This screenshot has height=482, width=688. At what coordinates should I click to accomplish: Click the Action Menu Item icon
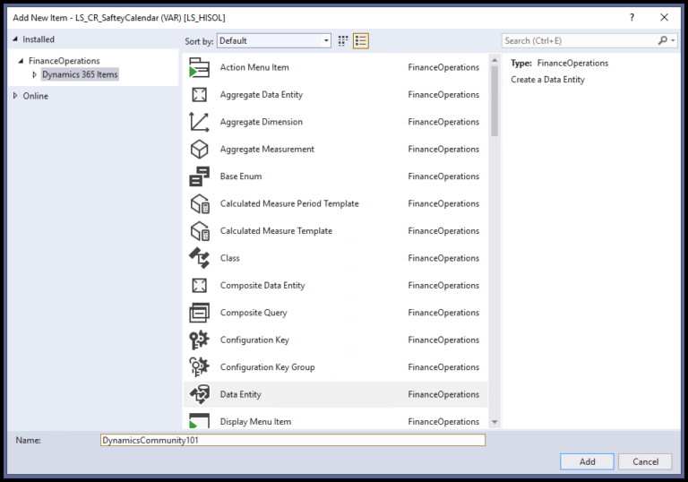(x=199, y=68)
